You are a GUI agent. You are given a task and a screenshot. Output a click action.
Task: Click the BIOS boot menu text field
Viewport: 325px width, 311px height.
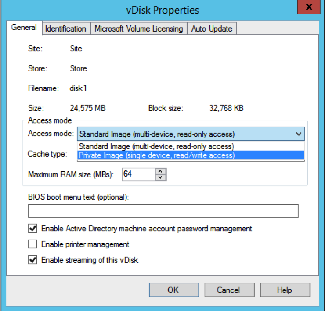click(163, 211)
